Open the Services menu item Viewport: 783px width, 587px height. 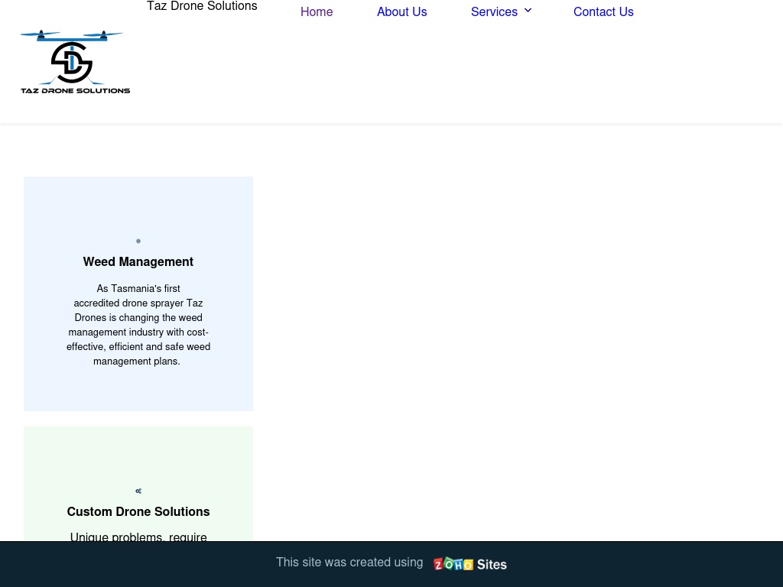[x=494, y=11]
